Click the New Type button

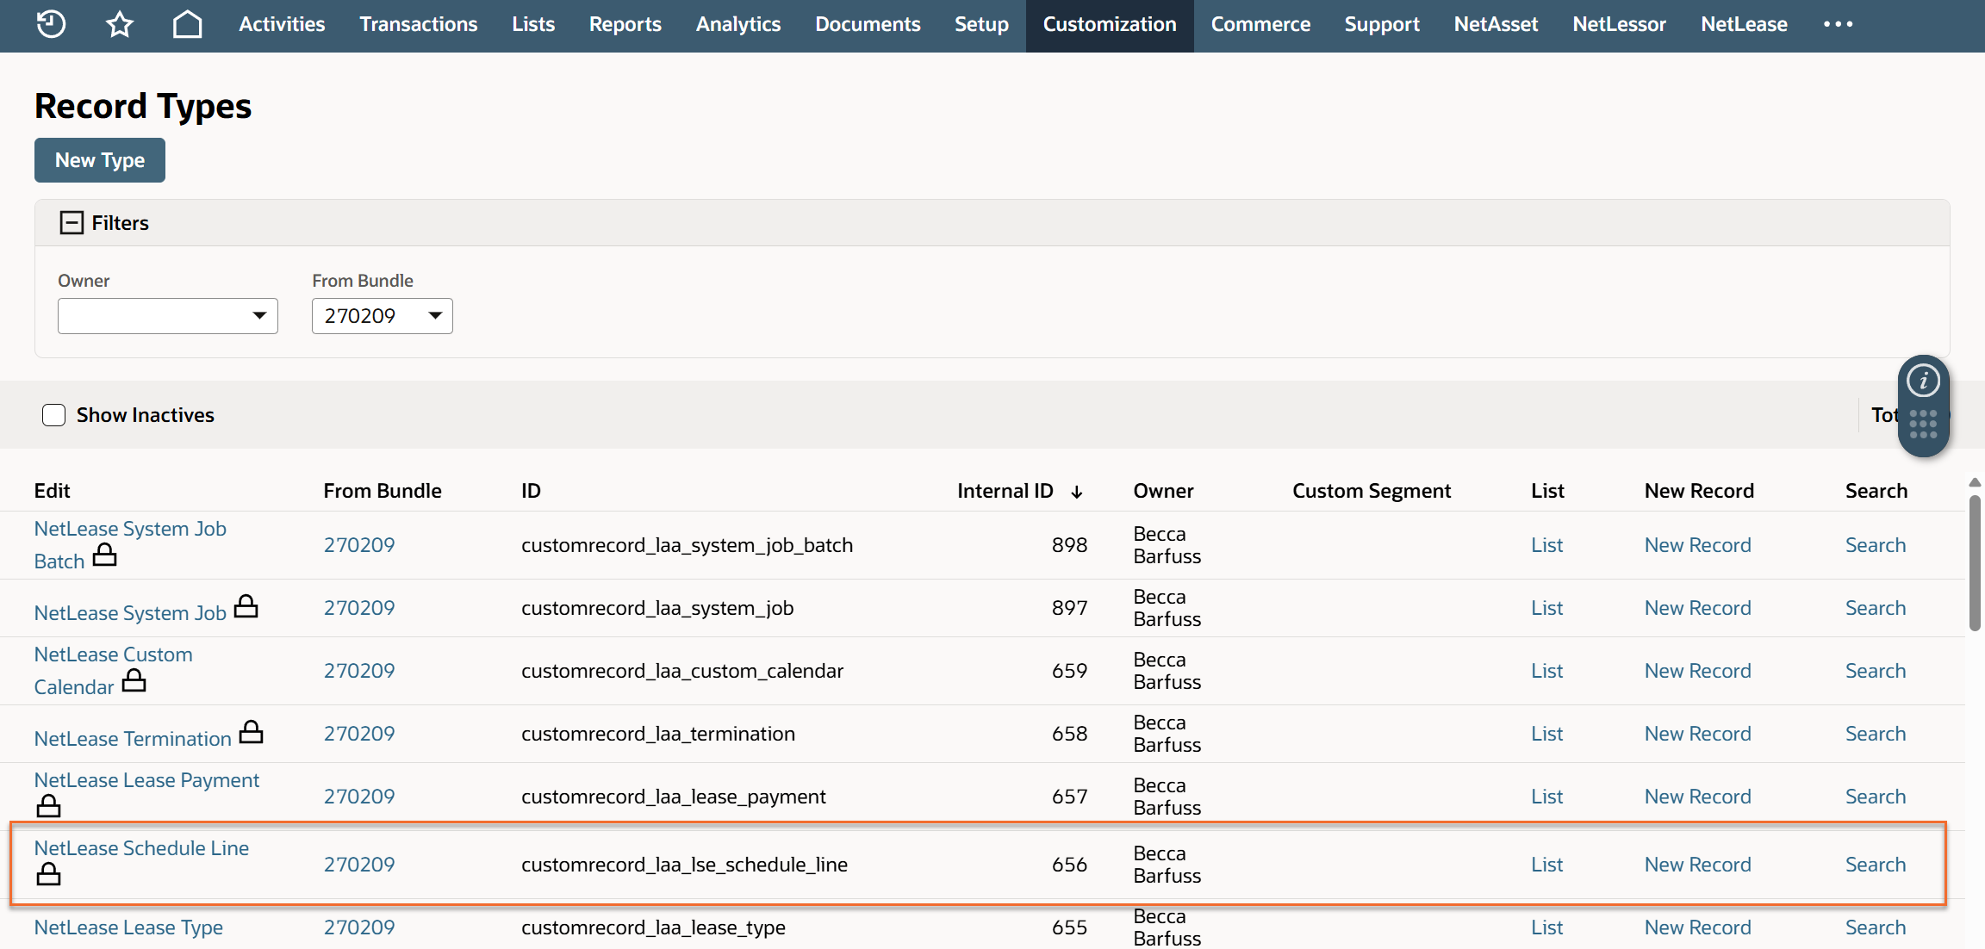[x=100, y=160]
